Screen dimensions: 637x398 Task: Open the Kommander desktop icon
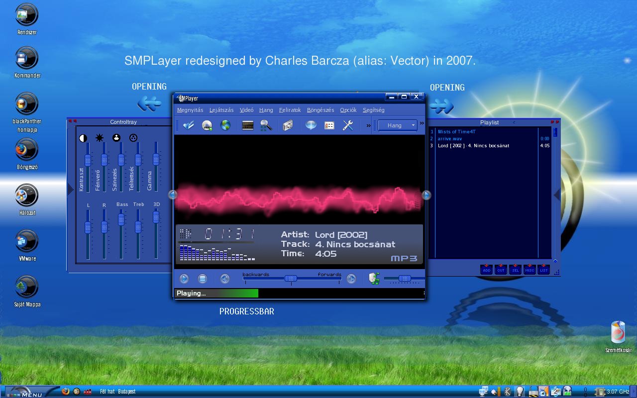(x=27, y=63)
